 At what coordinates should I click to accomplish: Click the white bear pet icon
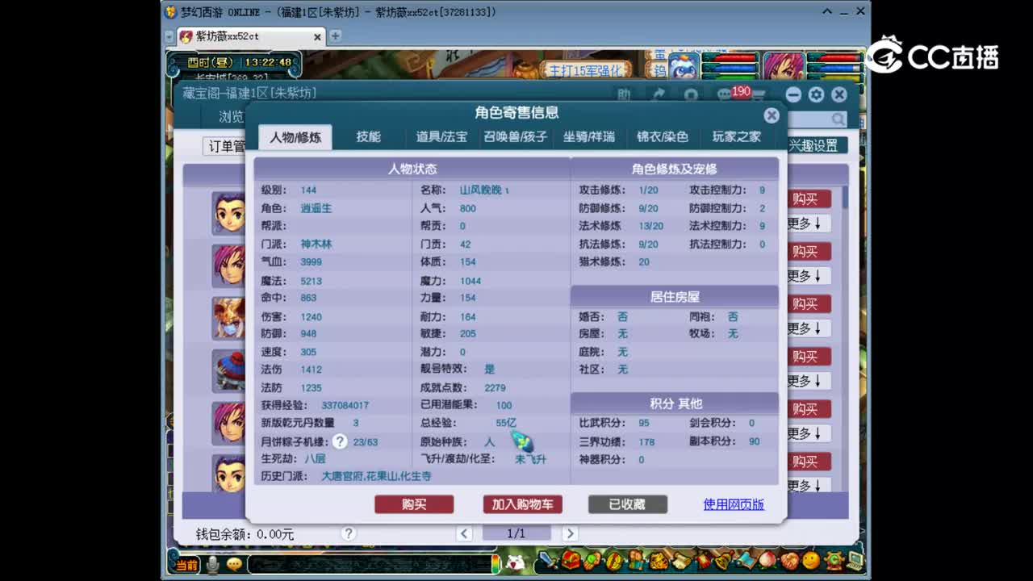[x=515, y=562]
